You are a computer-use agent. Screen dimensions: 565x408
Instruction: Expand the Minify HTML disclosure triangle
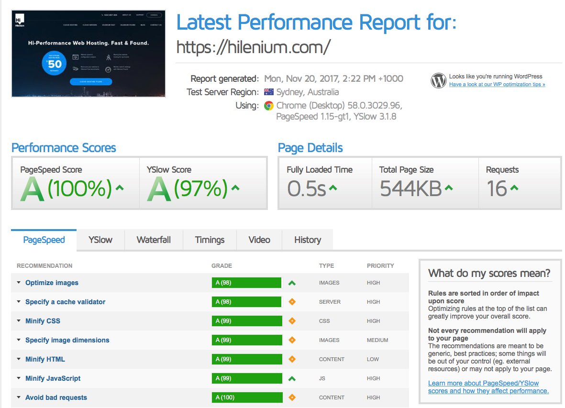(19, 359)
